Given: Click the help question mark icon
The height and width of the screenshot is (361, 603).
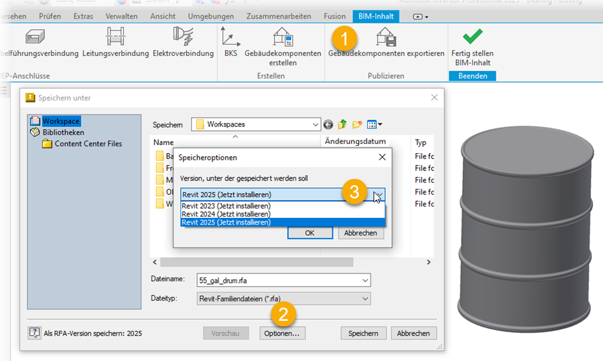Looking at the screenshot, I should coord(34,333).
